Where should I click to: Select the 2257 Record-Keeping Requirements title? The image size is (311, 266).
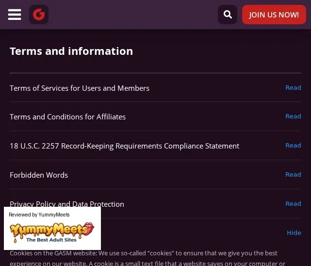coord(125,146)
